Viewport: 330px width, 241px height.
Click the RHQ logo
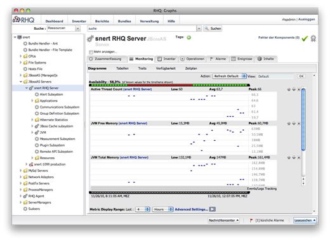click(x=23, y=20)
